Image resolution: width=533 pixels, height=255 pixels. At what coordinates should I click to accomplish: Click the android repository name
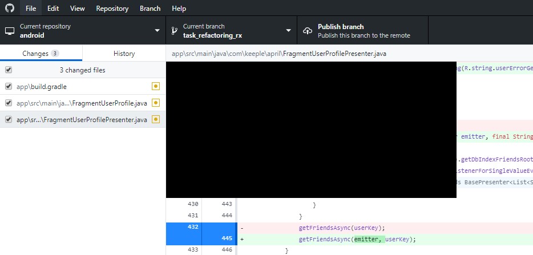tap(32, 35)
